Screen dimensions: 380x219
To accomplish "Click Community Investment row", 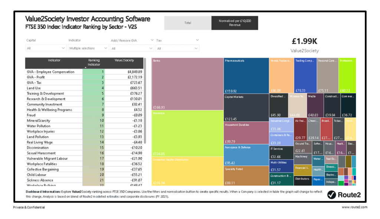I will (x=84, y=104).
